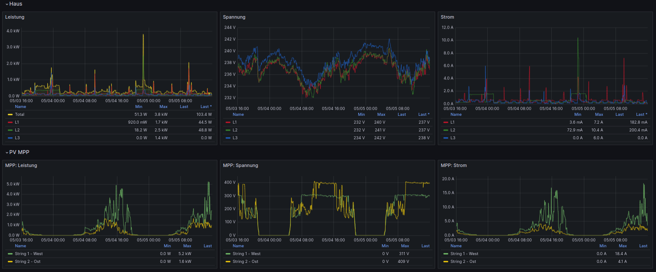This screenshot has width=656, height=272.
Task: Click yellow String 2 swatch in MPP: Strom legend
Action: click(x=446, y=262)
